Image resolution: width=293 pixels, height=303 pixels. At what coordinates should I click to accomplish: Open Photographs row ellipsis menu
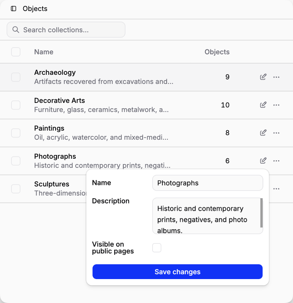(276, 161)
